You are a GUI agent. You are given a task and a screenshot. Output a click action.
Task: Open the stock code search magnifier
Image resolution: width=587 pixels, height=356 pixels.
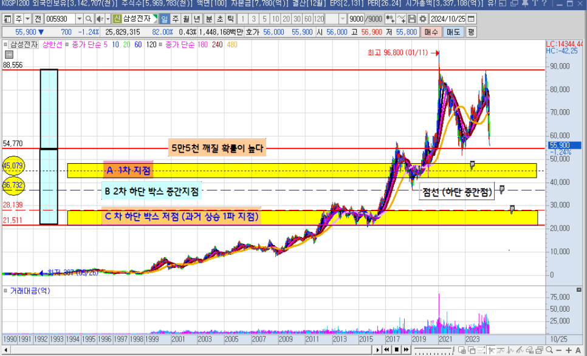tap(88, 19)
